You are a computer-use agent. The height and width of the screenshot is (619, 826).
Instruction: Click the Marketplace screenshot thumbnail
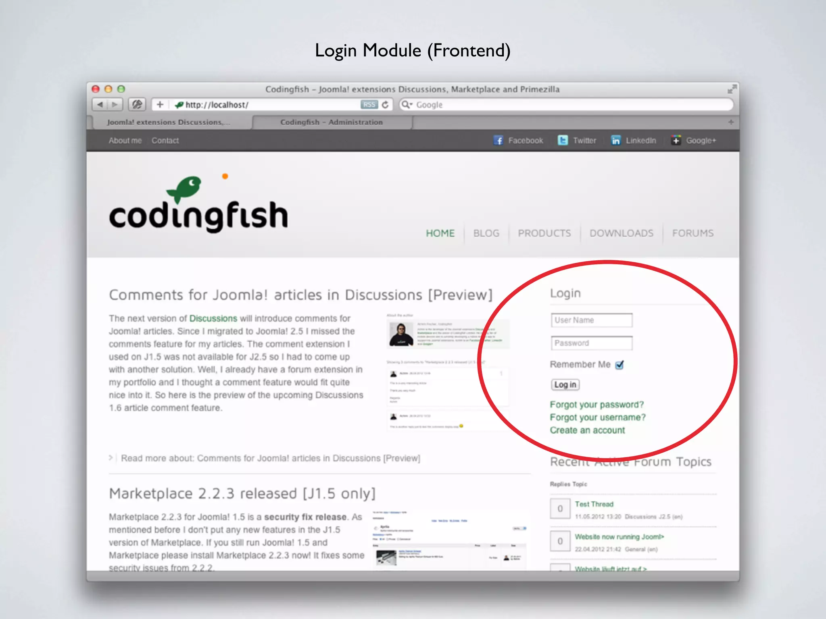[449, 540]
